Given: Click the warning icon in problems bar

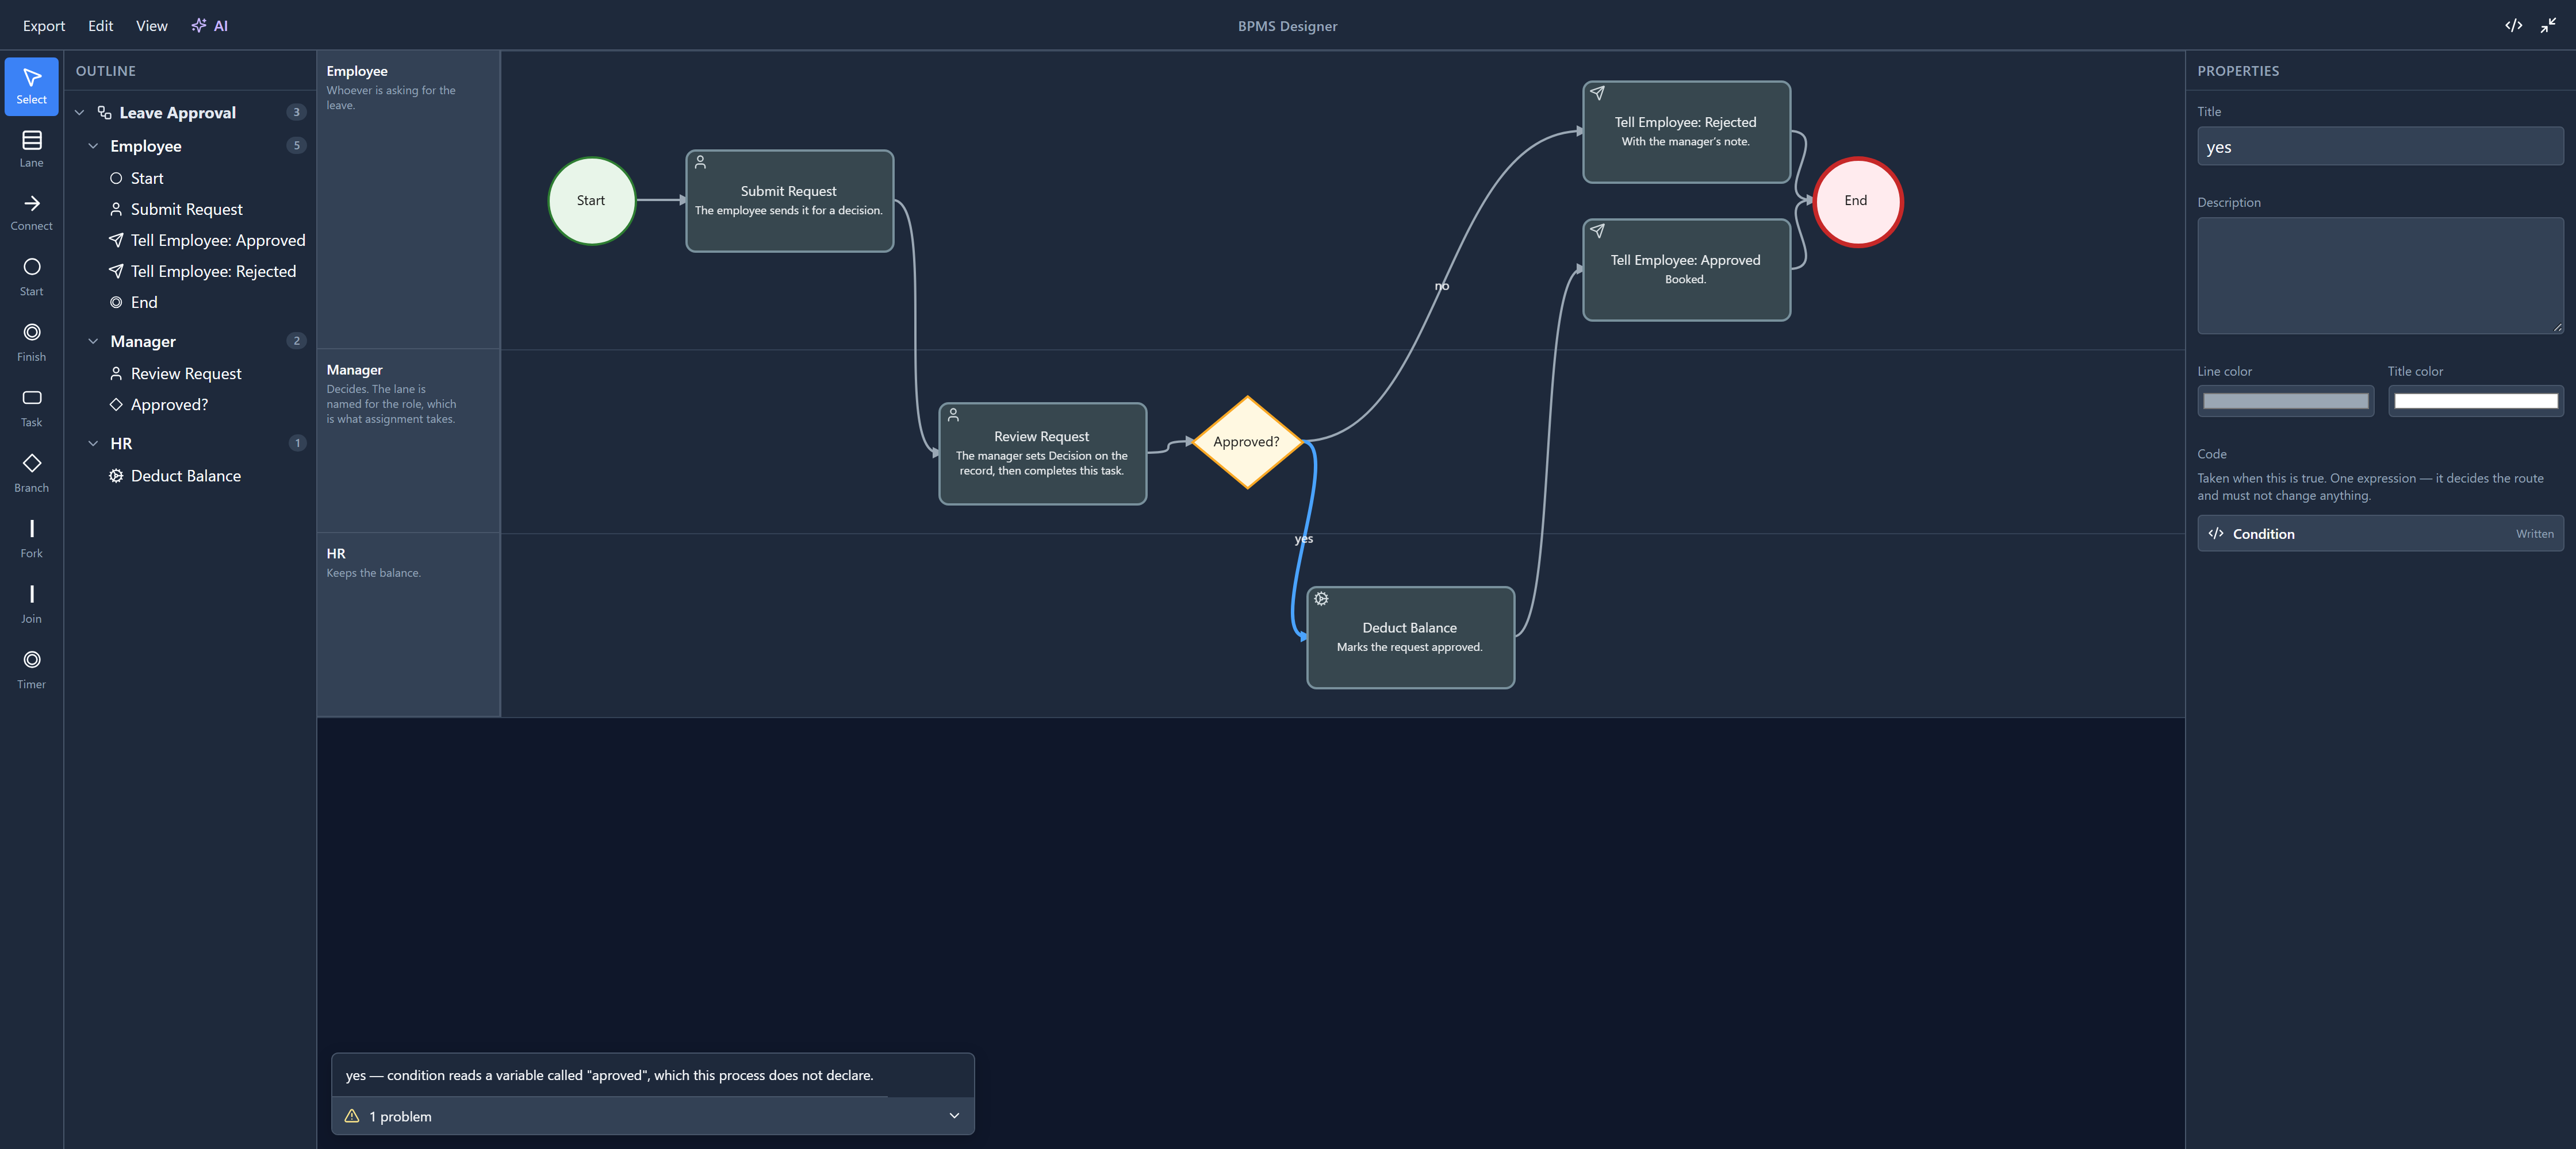Looking at the screenshot, I should click(x=352, y=1116).
